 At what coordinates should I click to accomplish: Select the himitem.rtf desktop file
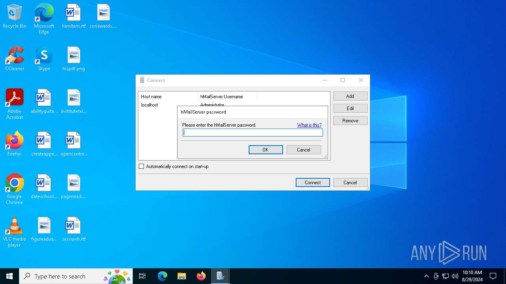(x=74, y=17)
